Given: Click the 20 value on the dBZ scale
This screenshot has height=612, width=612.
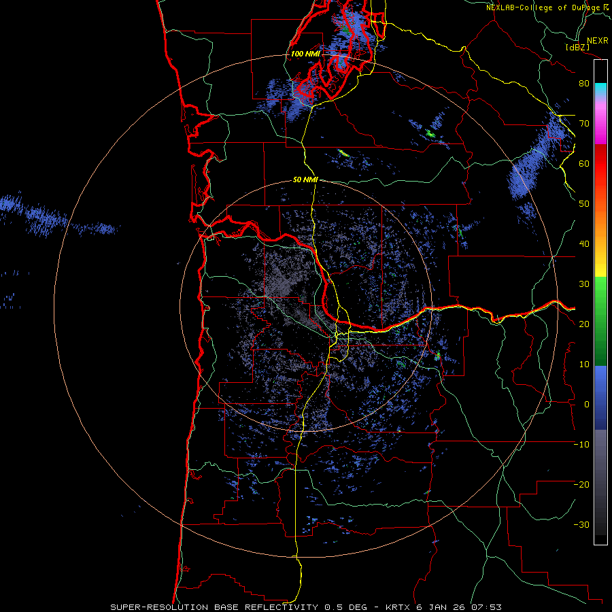Looking at the screenshot, I should tap(584, 324).
